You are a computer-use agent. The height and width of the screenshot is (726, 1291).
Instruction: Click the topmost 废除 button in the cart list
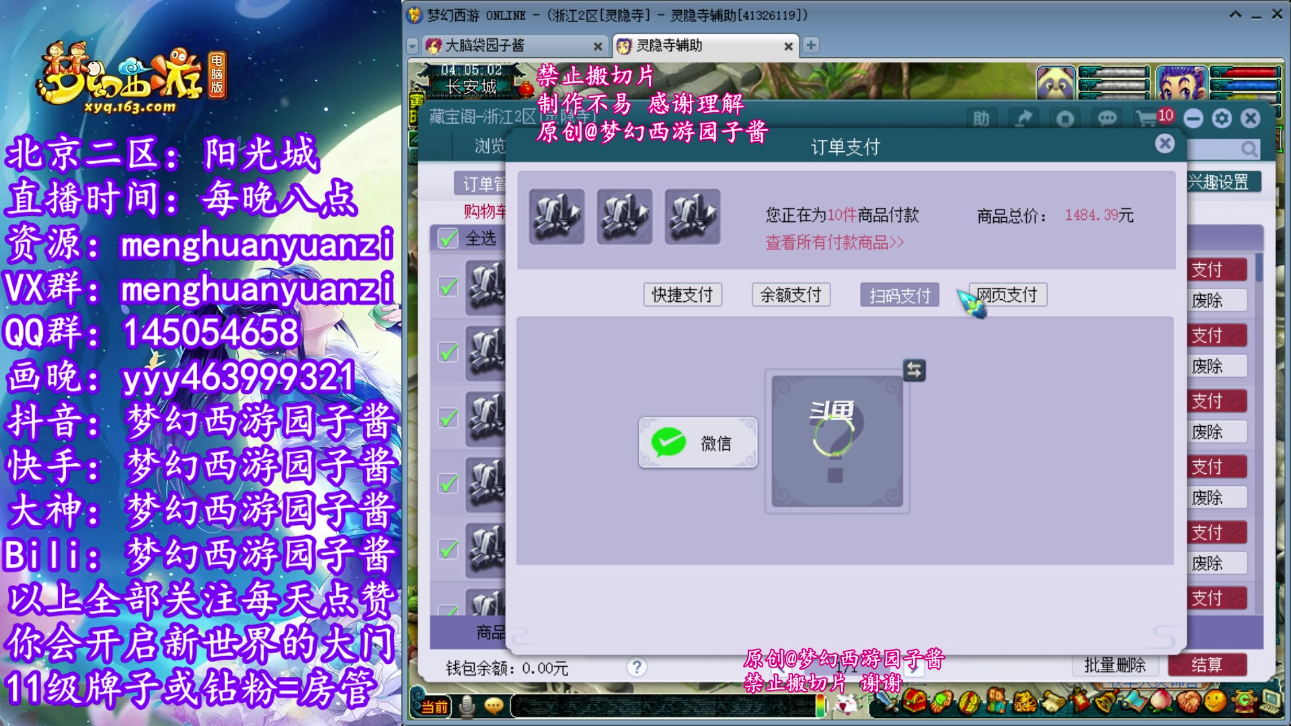pyautogui.click(x=1217, y=300)
